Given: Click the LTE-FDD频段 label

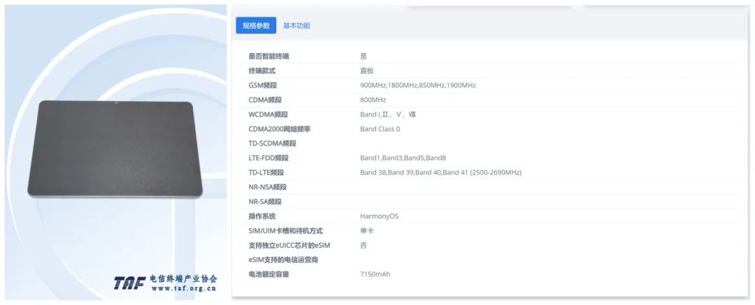Looking at the screenshot, I should (268, 158).
